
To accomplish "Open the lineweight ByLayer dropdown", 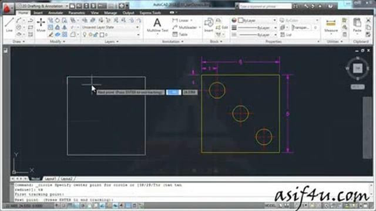I will click(x=257, y=28).
